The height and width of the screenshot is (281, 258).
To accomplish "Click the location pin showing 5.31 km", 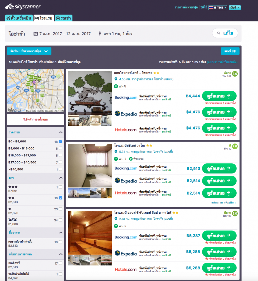I will (116, 152).
